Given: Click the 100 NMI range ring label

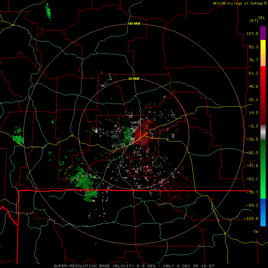Looking at the screenshot, I should click(x=134, y=24).
